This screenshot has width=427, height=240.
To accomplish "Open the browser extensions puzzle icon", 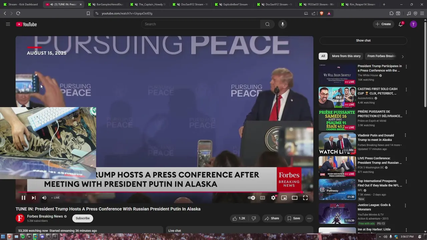I will (391, 13).
